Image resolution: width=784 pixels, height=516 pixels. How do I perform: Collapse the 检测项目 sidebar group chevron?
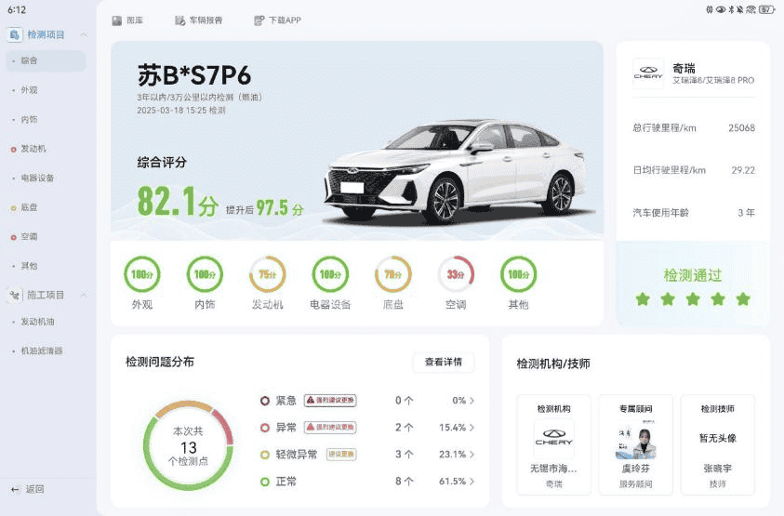tap(84, 34)
